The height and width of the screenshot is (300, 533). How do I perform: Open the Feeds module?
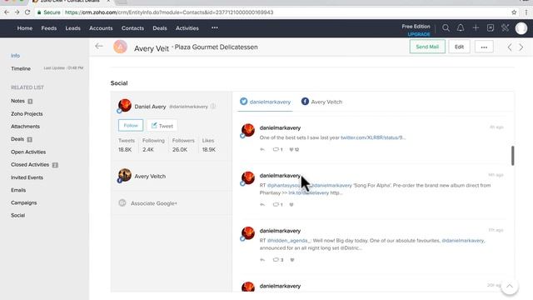pyautogui.click(x=49, y=28)
